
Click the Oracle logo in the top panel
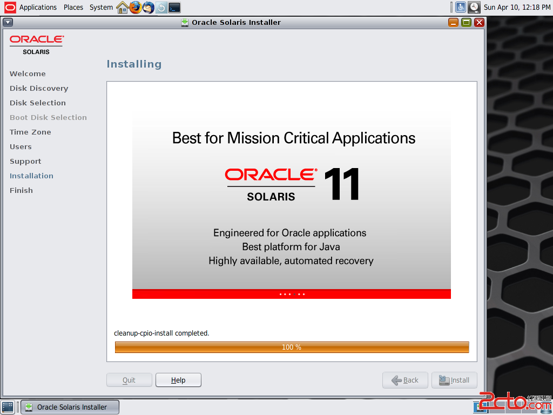(10, 7)
